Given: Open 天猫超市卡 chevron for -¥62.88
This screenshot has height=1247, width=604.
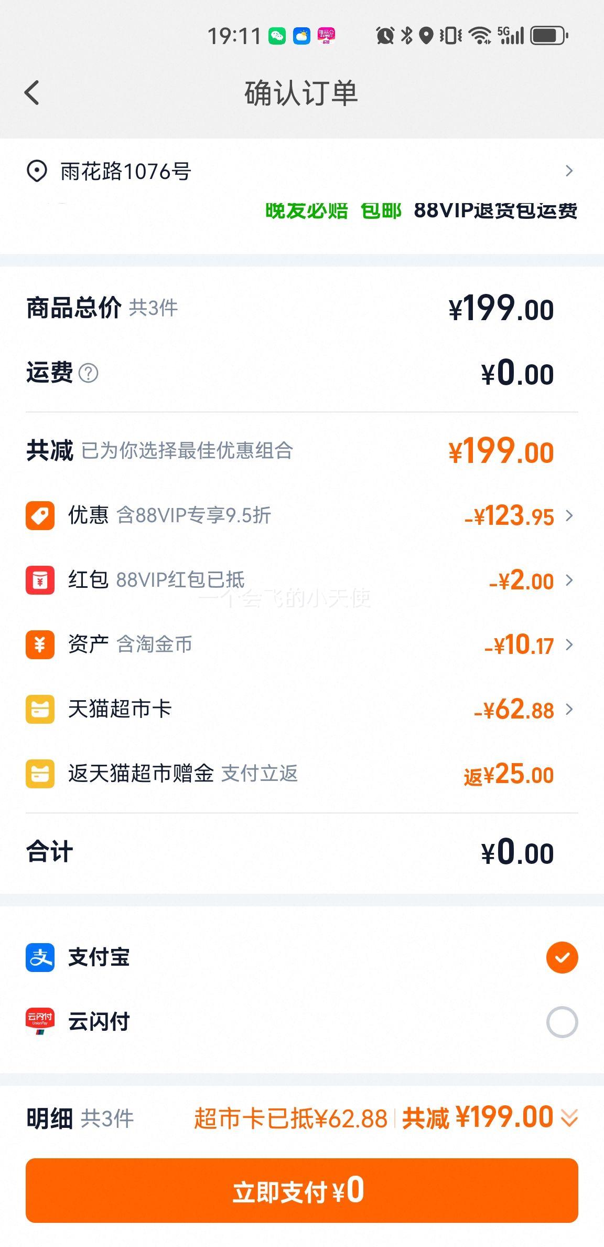Looking at the screenshot, I should (x=569, y=709).
